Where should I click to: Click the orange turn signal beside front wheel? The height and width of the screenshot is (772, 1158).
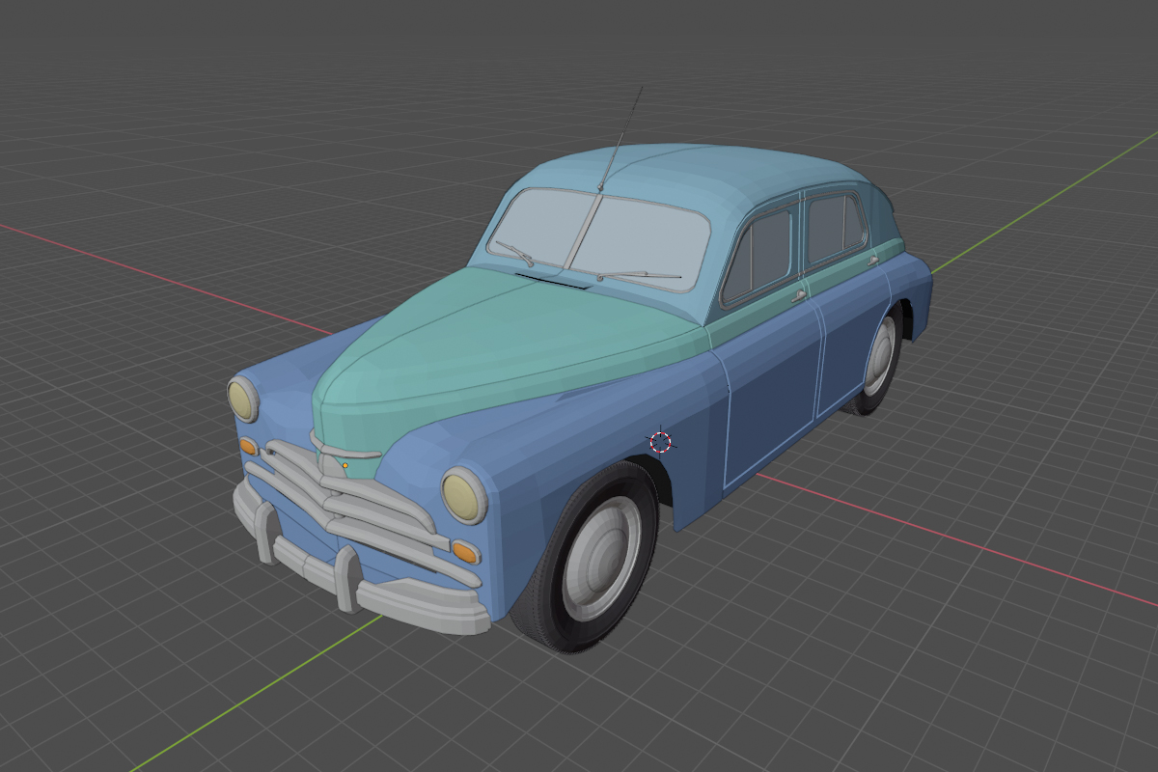click(465, 552)
